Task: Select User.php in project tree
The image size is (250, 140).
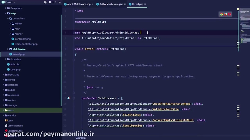Action: [16, 69]
